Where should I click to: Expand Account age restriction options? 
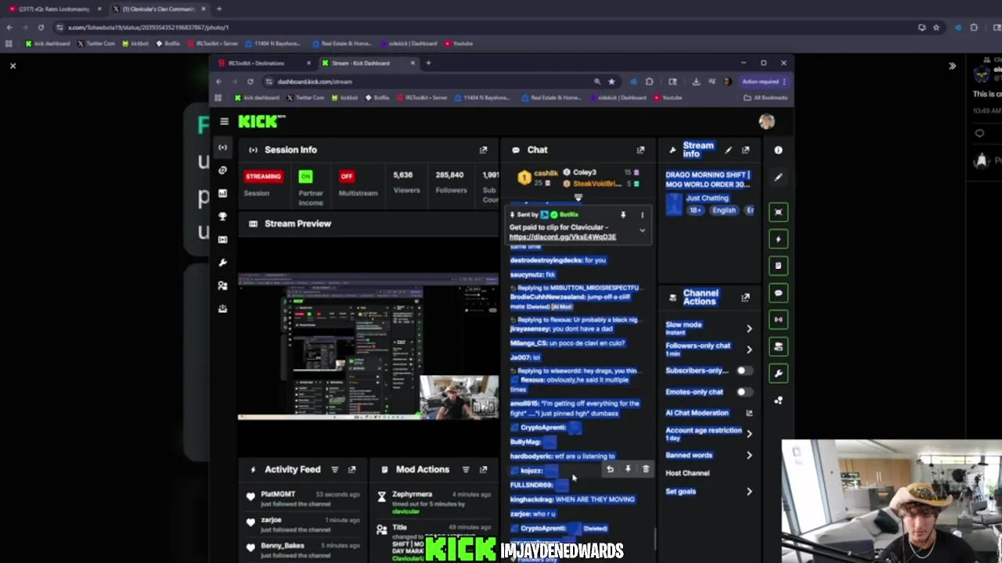[749, 434]
